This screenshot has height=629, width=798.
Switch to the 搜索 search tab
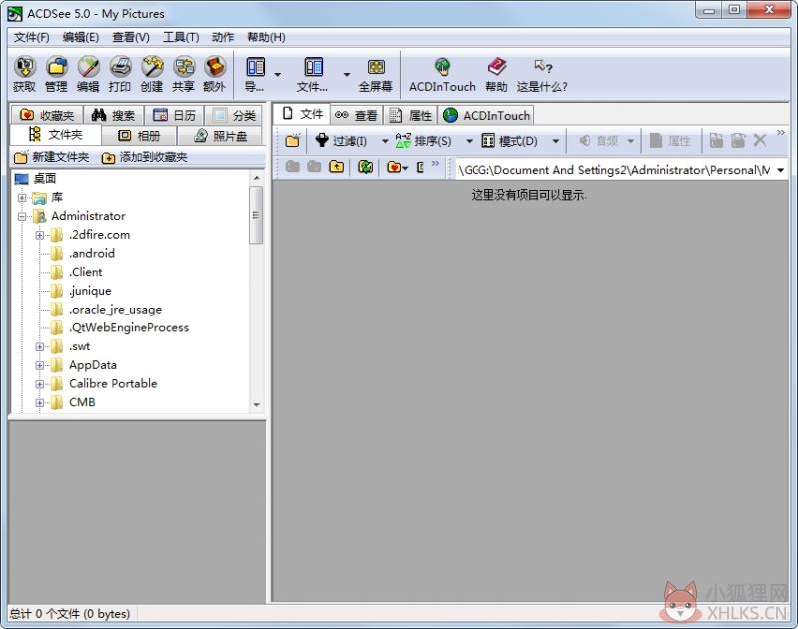point(113,115)
